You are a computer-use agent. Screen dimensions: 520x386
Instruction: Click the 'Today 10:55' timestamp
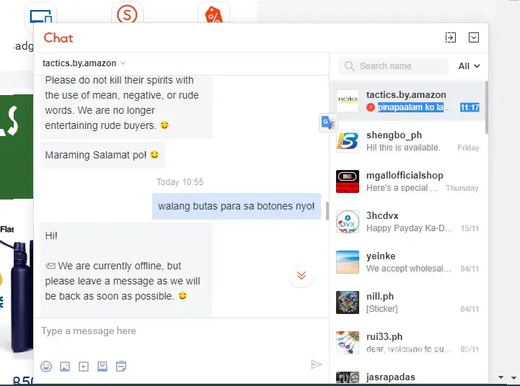(x=180, y=182)
